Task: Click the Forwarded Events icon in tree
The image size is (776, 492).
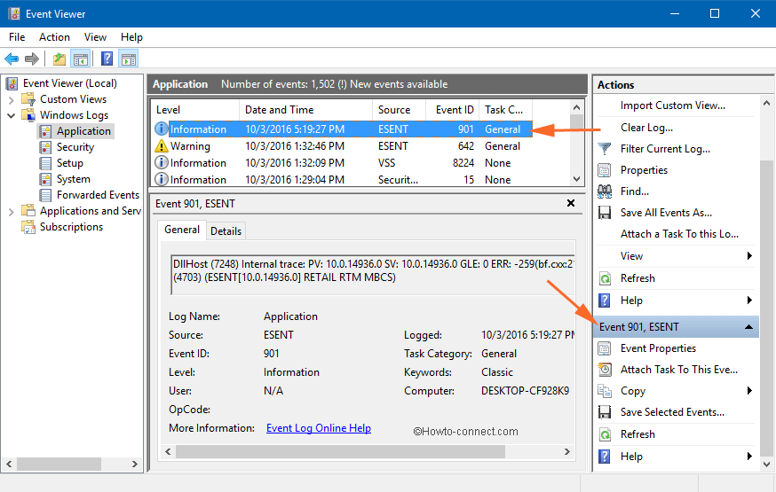Action: [x=45, y=195]
